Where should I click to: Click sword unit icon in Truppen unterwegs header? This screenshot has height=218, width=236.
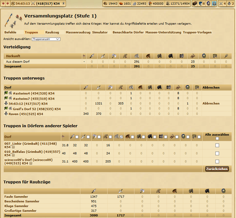click(x=99, y=87)
